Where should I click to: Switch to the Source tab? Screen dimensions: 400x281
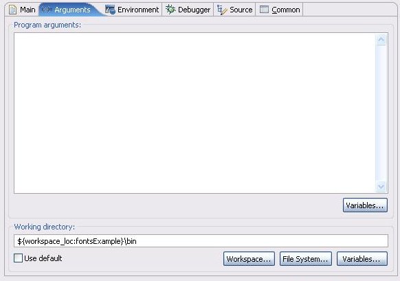tap(234, 10)
